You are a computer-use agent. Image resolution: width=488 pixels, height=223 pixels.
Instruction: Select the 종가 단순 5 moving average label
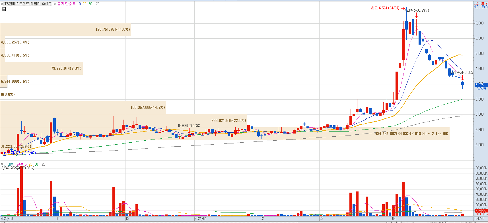click(66, 4)
